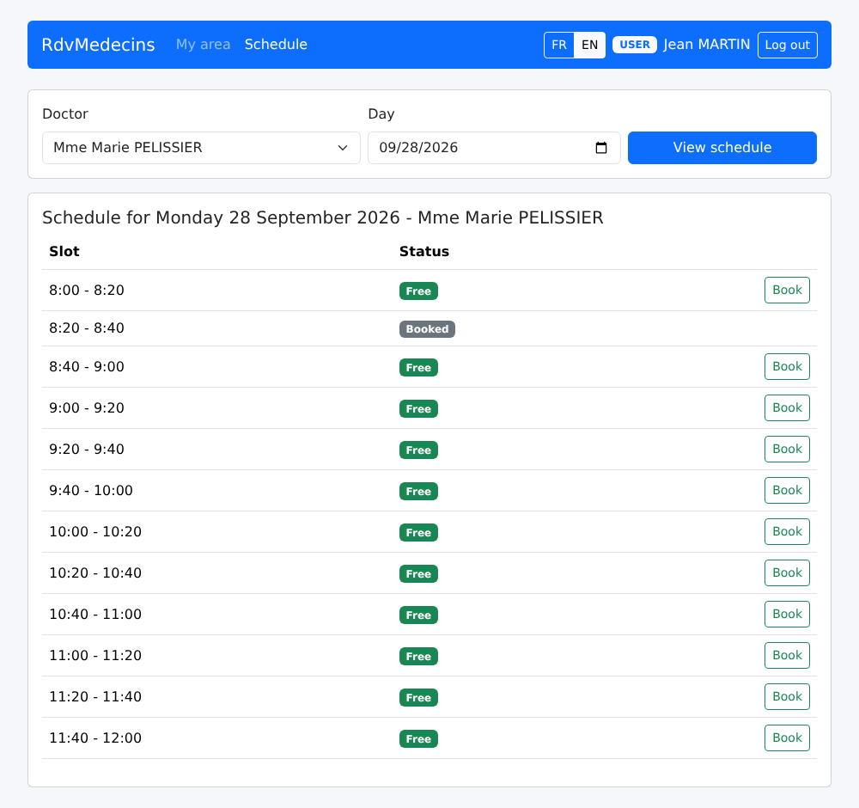Click the Booked badge for 8:20 - 8:40
Screen dimensions: 859x808
click(427, 329)
